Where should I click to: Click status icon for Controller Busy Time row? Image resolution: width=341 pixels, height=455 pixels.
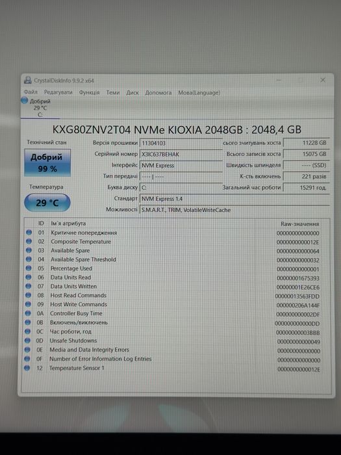pos(28,313)
